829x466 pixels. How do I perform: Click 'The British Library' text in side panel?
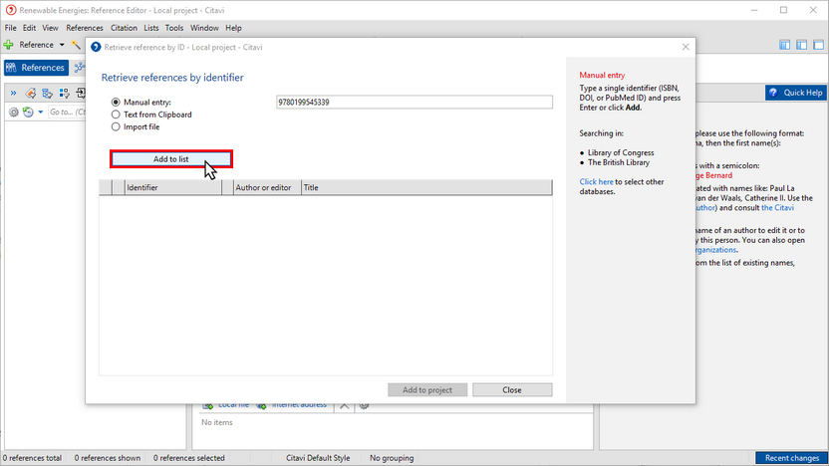click(x=619, y=162)
